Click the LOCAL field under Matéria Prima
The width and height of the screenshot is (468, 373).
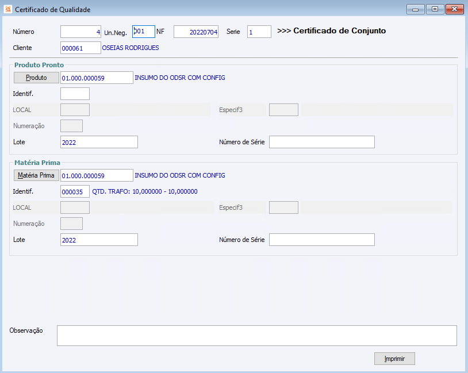[x=75, y=207]
